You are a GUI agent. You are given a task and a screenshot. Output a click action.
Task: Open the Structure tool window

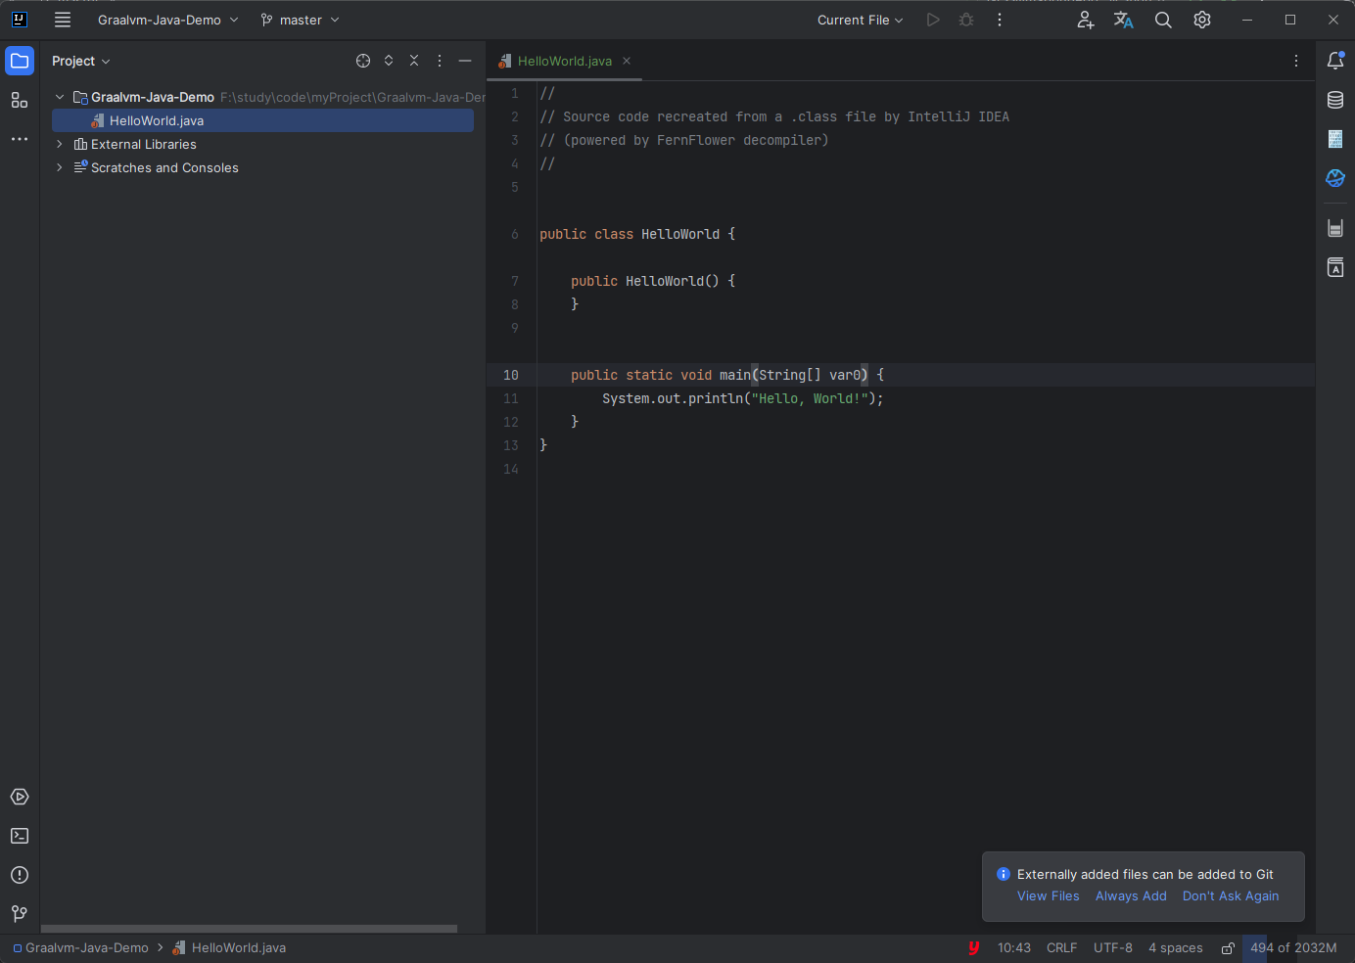coord(20,100)
